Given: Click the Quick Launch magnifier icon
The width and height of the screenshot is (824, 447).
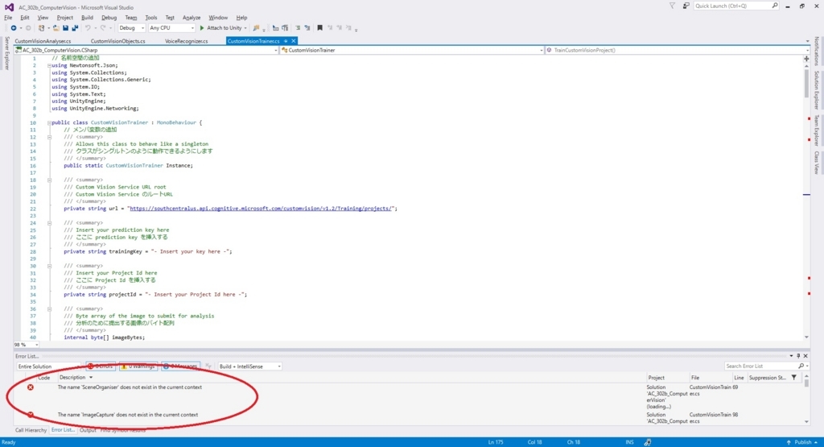Looking at the screenshot, I should tap(775, 6).
